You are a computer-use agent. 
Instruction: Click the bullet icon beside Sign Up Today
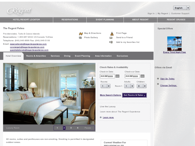(x=158, y=78)
